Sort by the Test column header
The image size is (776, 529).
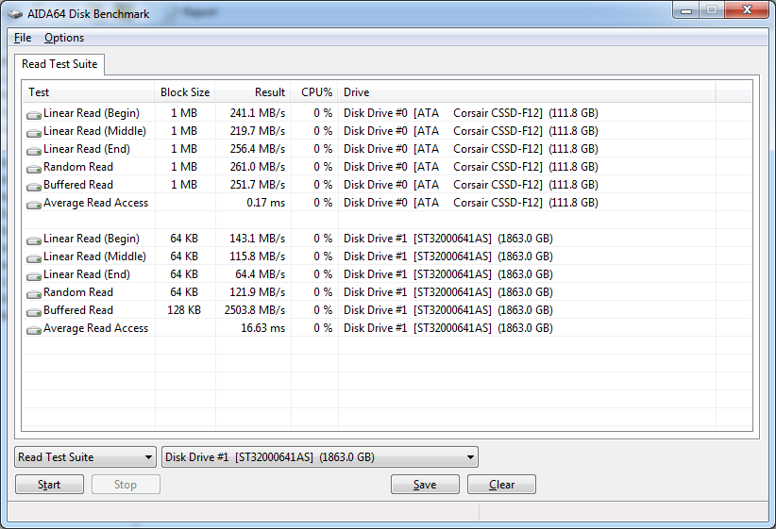89,92
